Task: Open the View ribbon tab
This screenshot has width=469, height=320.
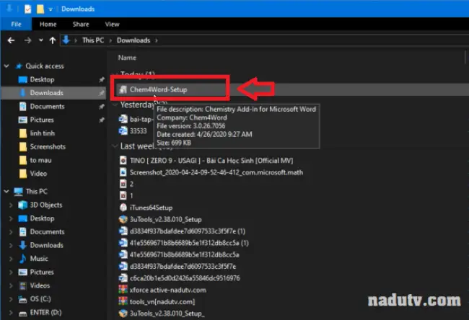Action: (x=112, y=25)
